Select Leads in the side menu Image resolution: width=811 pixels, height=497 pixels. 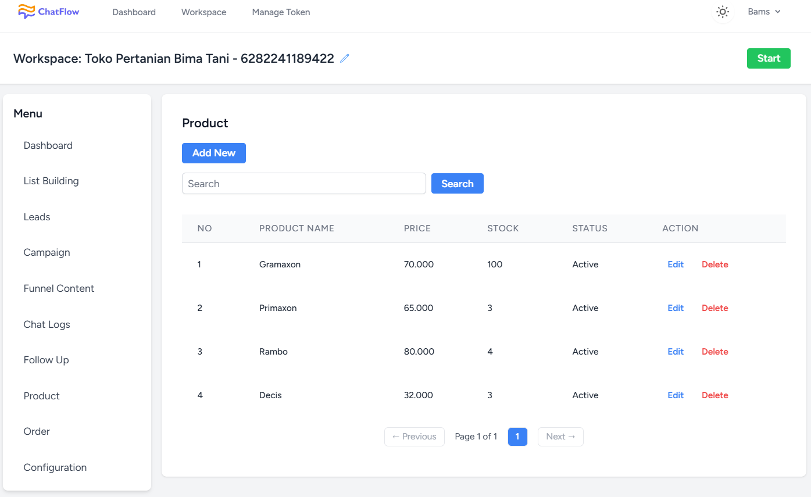[37, 217]
